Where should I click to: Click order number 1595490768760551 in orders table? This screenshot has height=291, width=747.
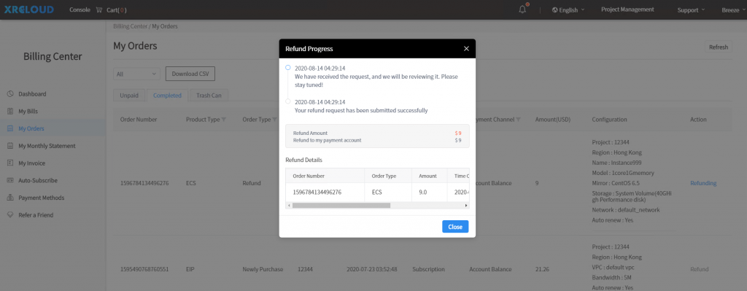click(x=144, y=269)
